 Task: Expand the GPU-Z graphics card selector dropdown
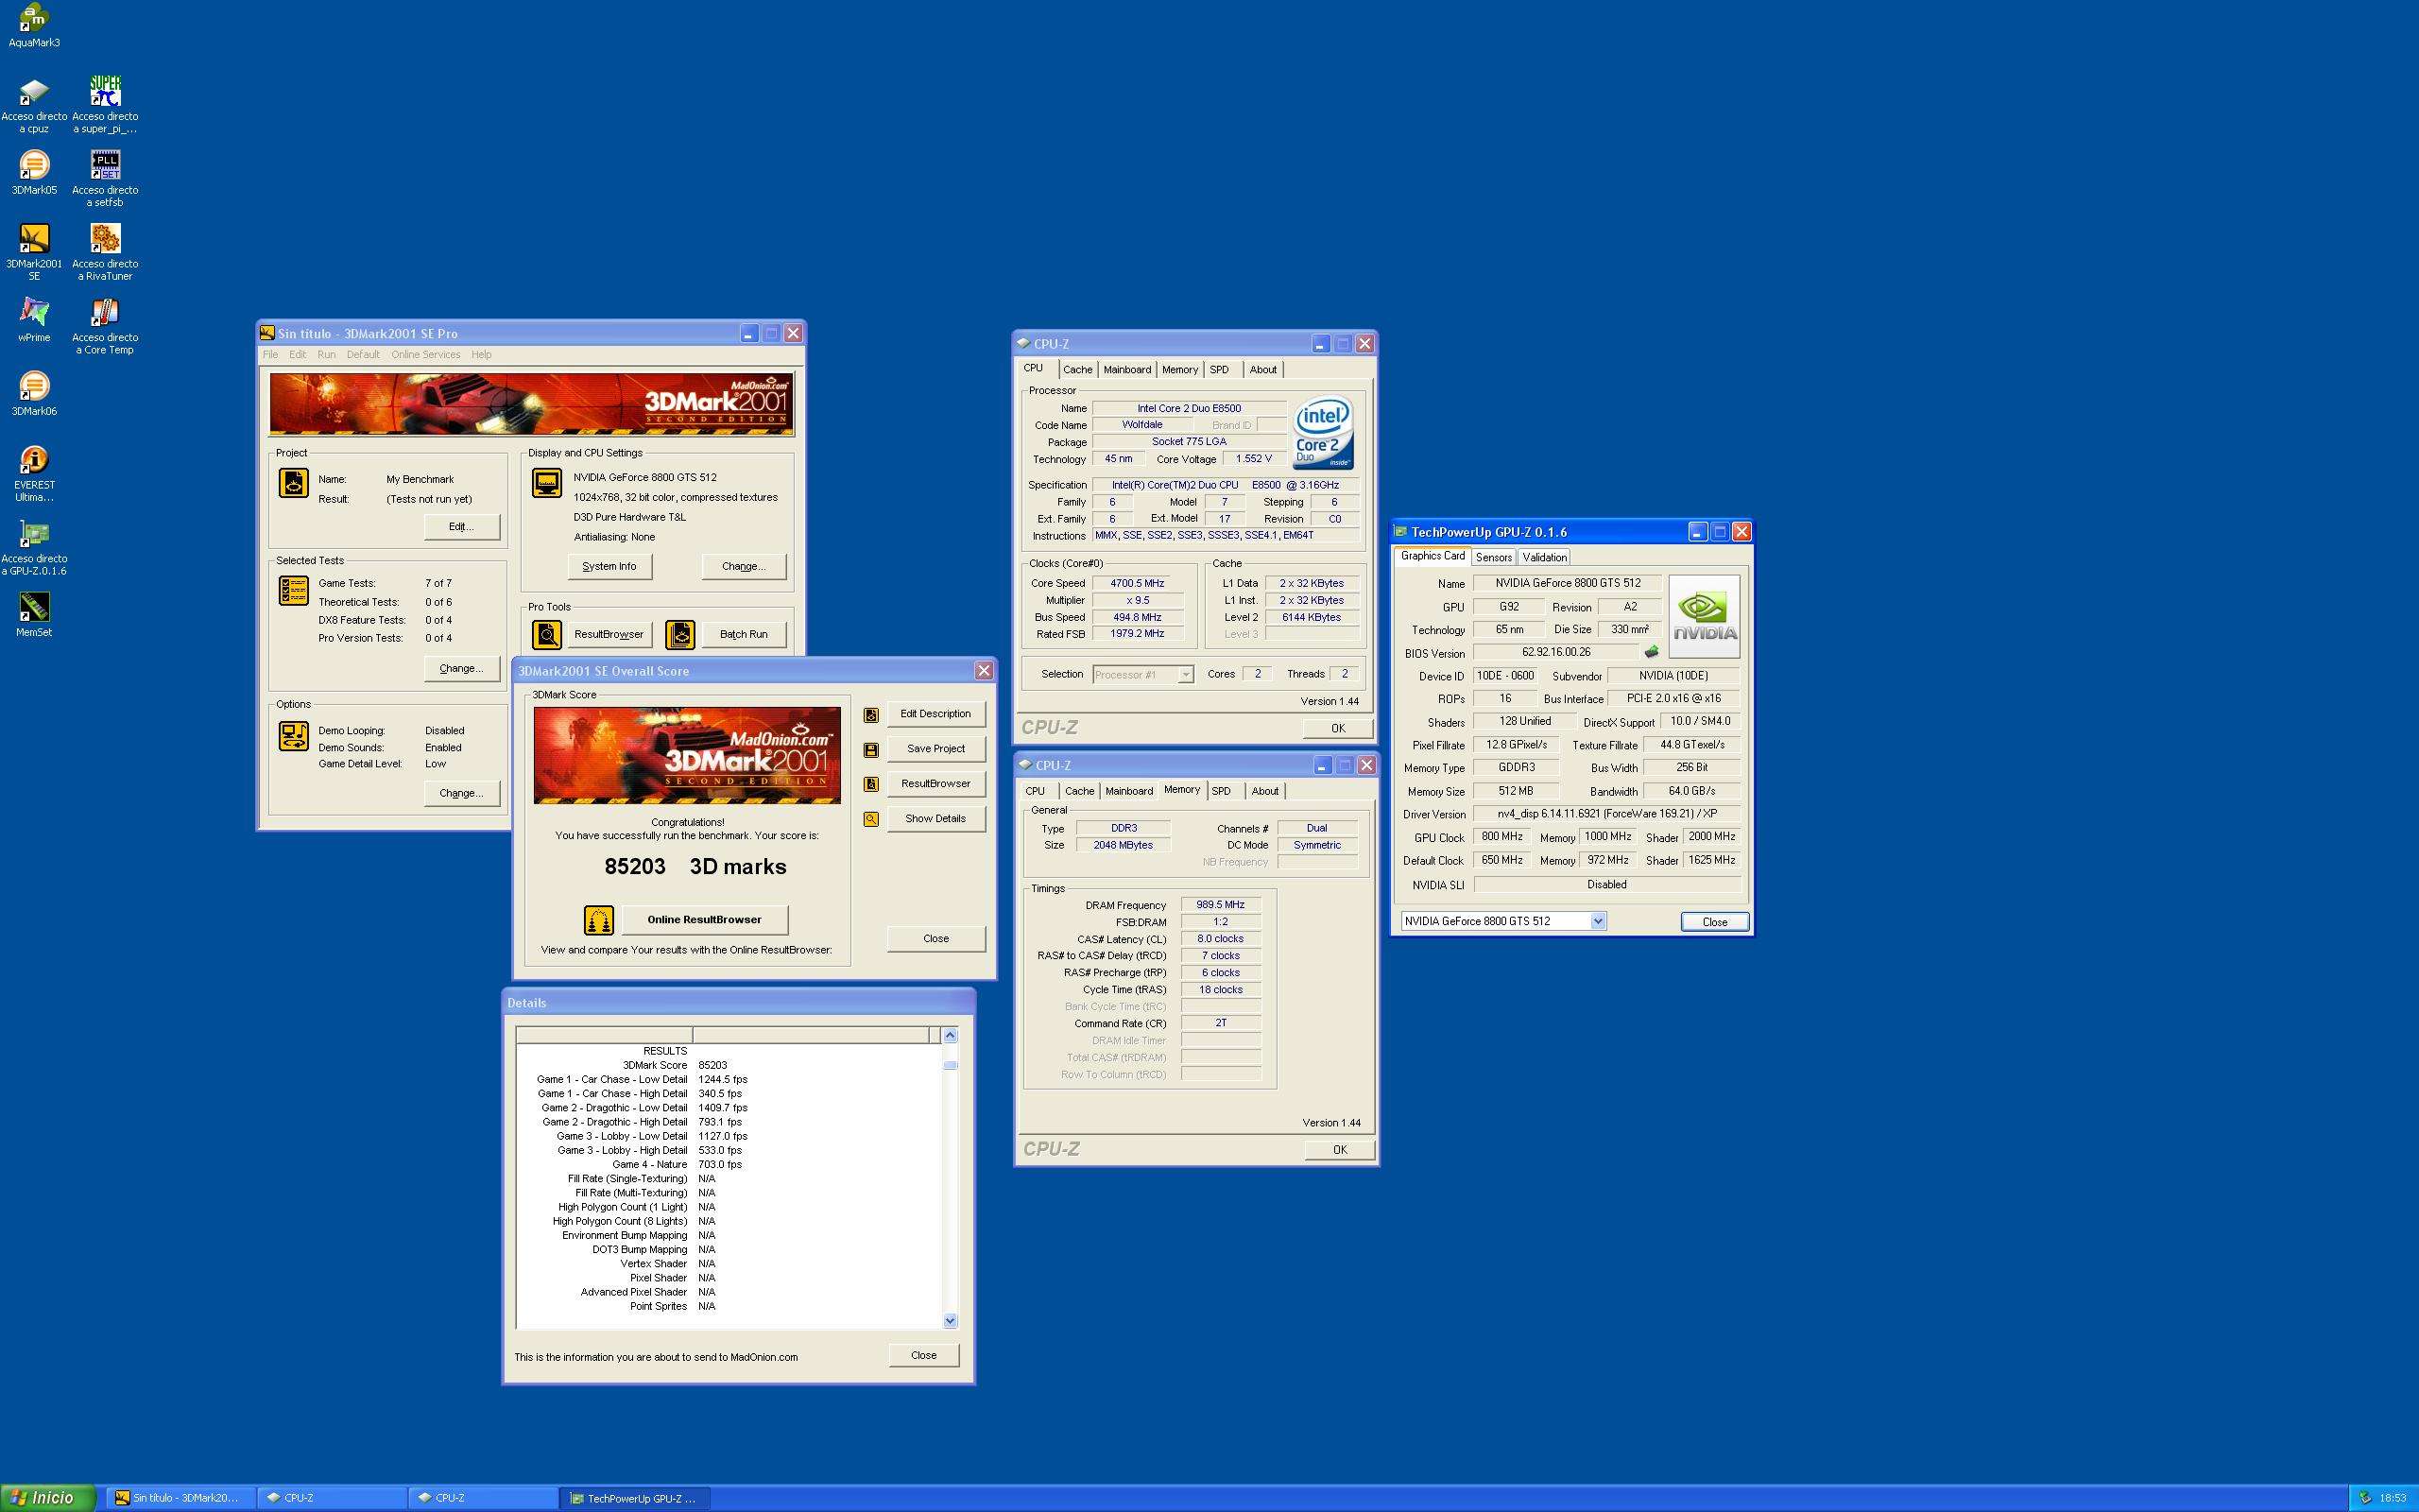click(x=1599, y=921)
